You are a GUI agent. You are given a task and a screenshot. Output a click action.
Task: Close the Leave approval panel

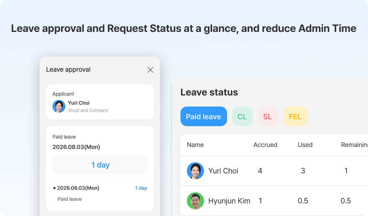[x=150, y=70]
